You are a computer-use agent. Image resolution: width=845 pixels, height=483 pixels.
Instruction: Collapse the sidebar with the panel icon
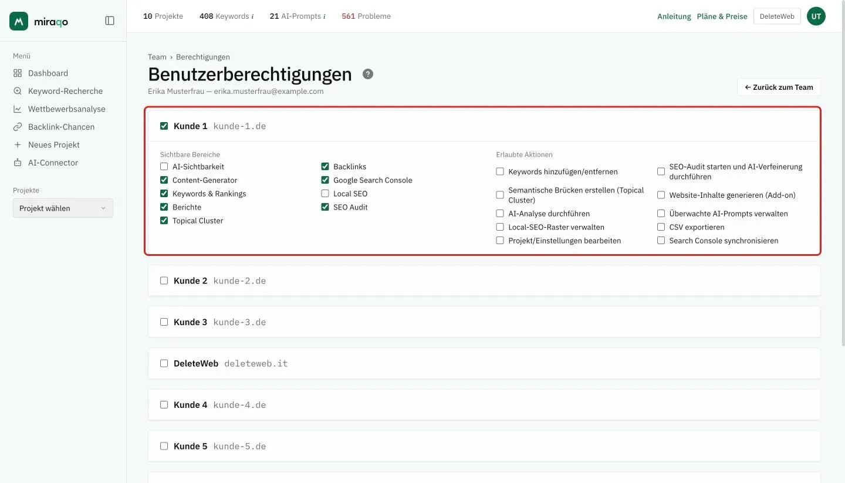click(x=110, y=21)
